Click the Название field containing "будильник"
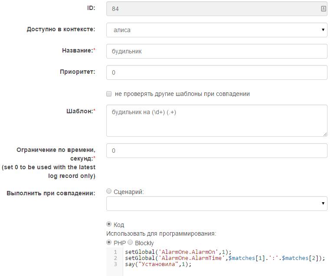 click(216, 51)
